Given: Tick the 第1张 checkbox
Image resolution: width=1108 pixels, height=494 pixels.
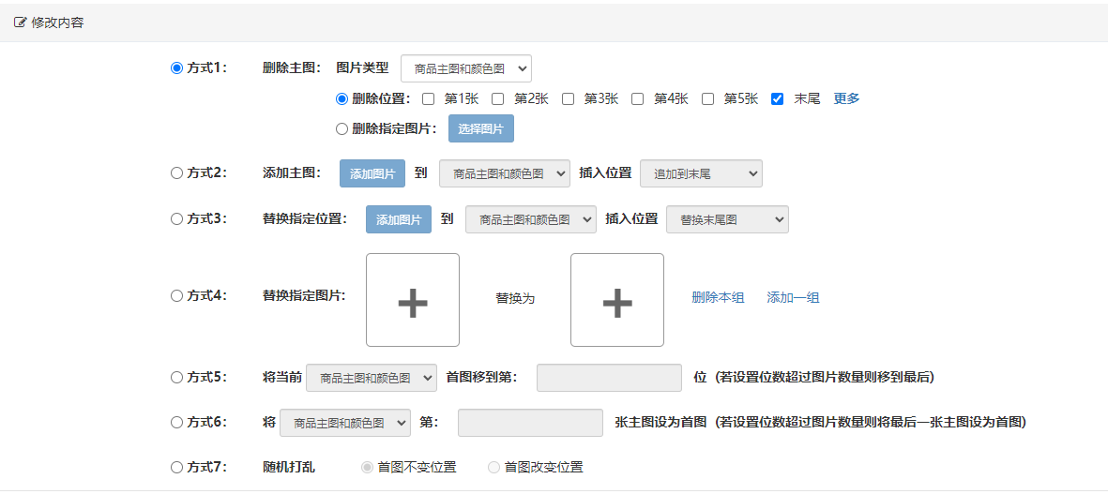Looking at the screenshot, I should 429,98.
